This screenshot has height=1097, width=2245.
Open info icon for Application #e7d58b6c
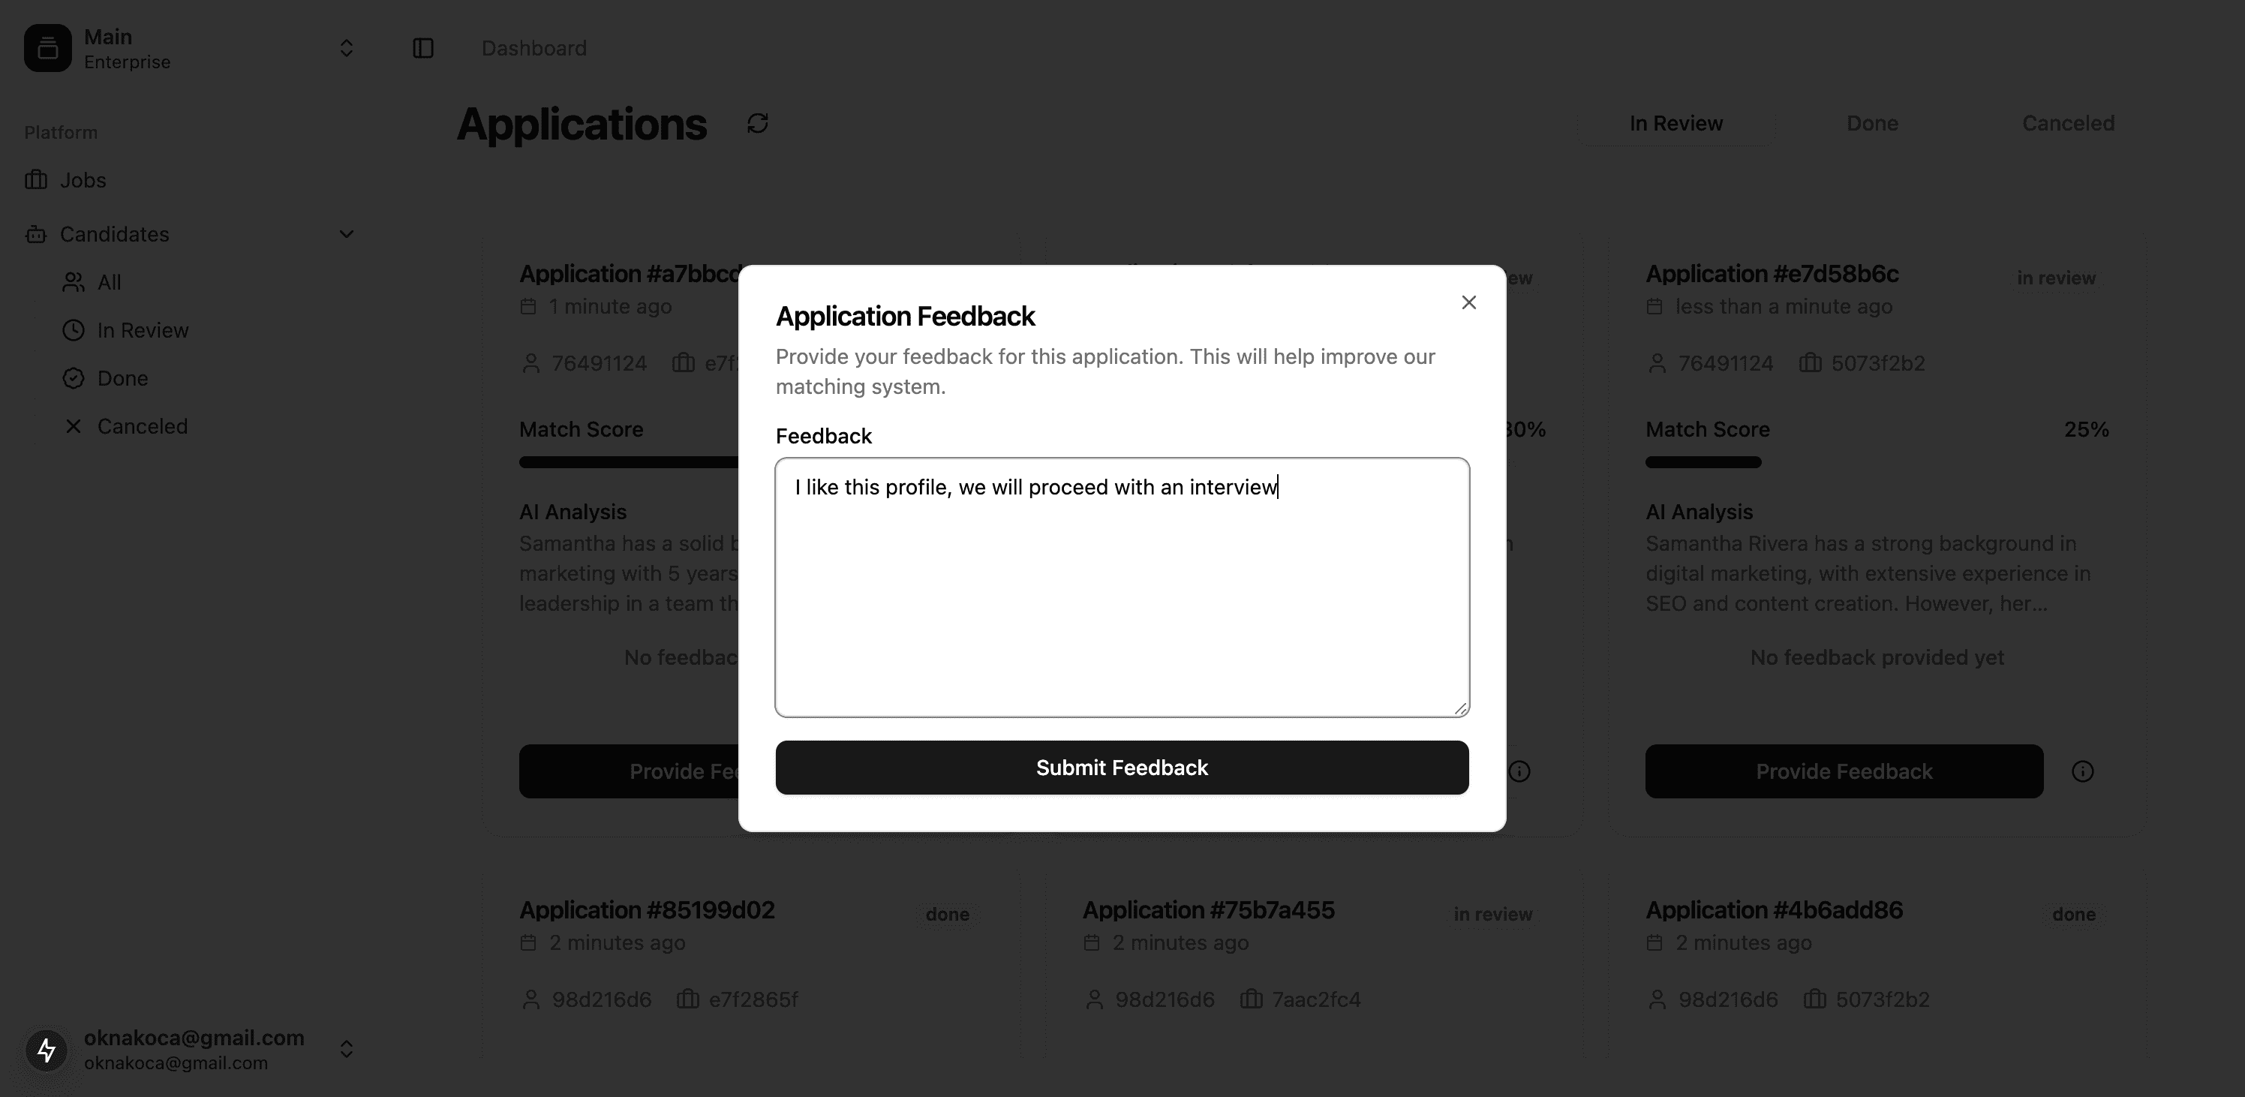2082,771
